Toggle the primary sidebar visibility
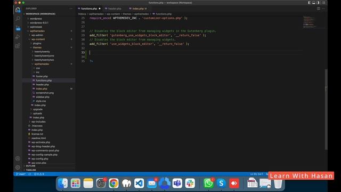The height and width of the screenshot is (192, 341). click(x=310, y=3)
